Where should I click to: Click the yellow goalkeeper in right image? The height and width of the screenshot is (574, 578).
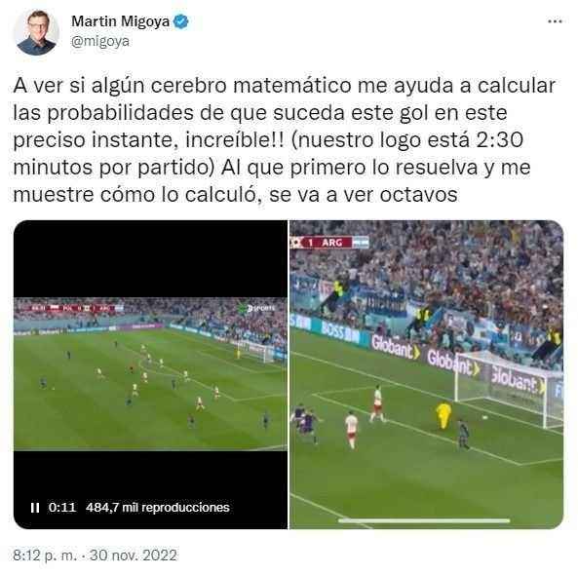click(443, 415)
